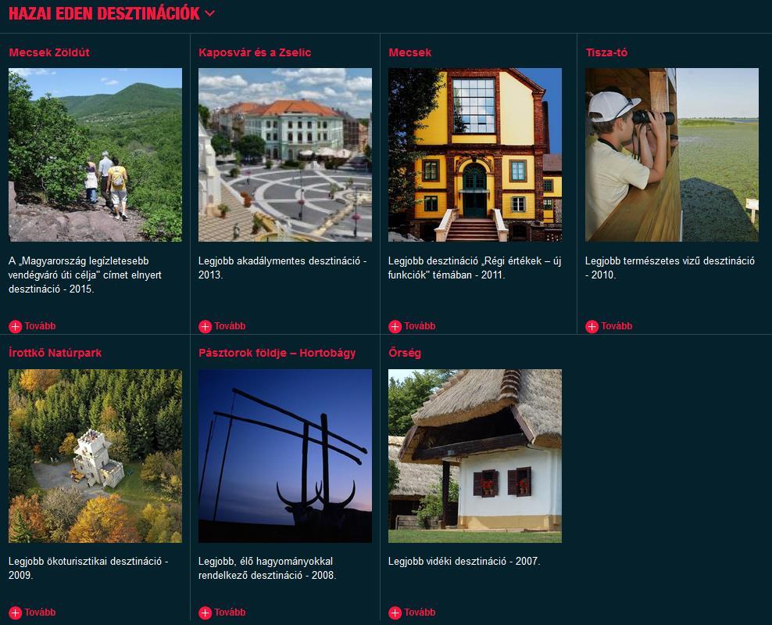This screenshot has height=625, width=772.
Task: Click plus icon under Pásztorok földje – Hortobágy
Action: pyautogui.click(x=205, y=612)
